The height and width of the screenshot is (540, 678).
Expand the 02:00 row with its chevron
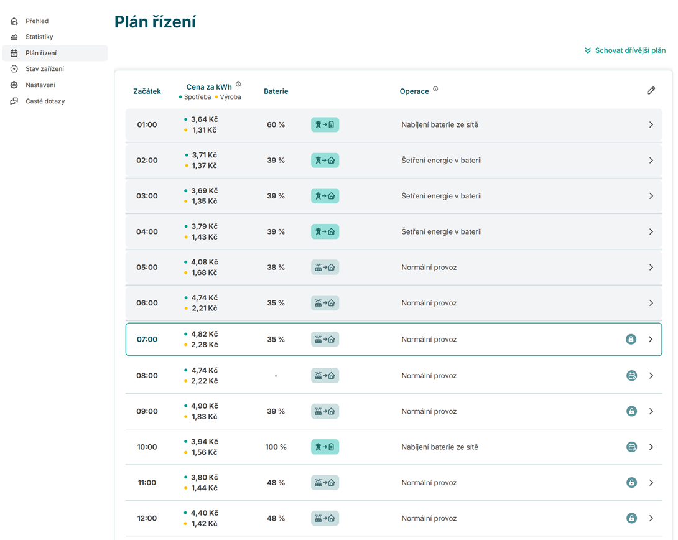tap(651, 161)
